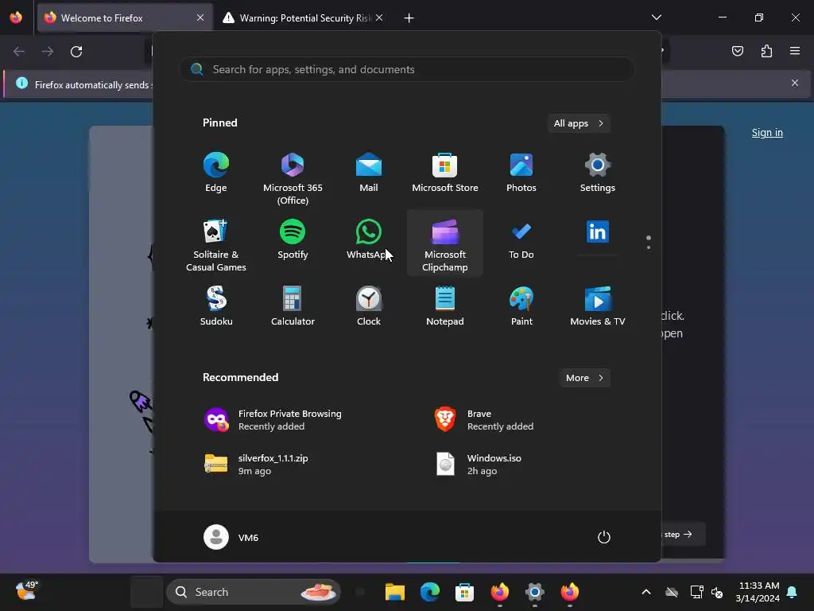
Task: Switch to Warning: Potential Security Risk tab
Action: tap(304, 18)
